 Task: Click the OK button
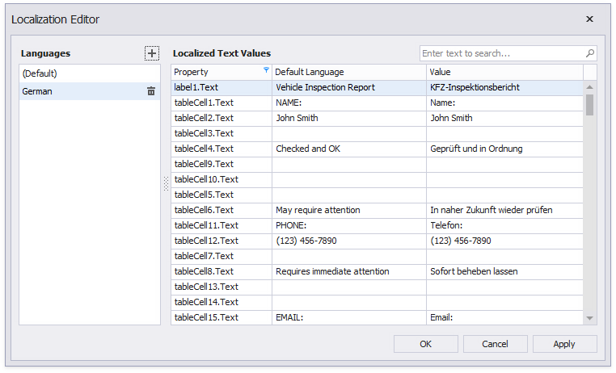[x=425, y=344]
